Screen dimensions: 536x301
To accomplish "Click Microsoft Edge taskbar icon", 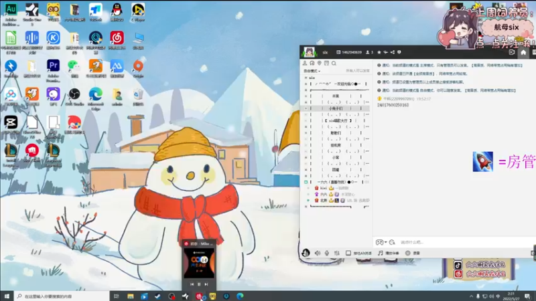I will point(240,296).
